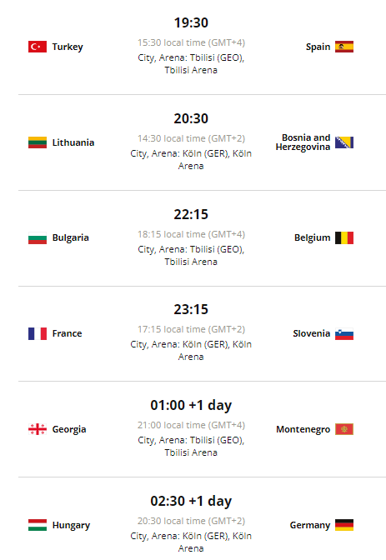Click the 02:30 +1 day match time
The width and height of the screenshot is (386, 560).
pyautogui.click(x=191, y=501)
